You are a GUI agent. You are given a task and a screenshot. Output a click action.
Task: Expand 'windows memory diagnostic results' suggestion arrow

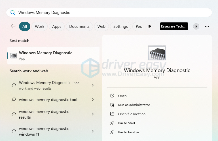point(93,114)
